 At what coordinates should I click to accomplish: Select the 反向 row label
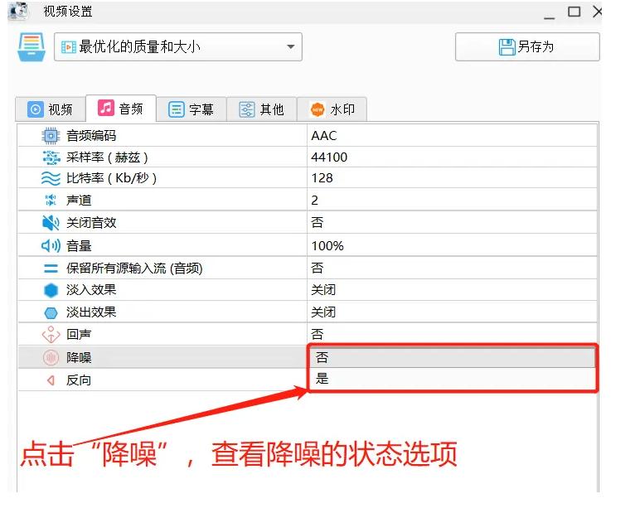pos(79,380)
